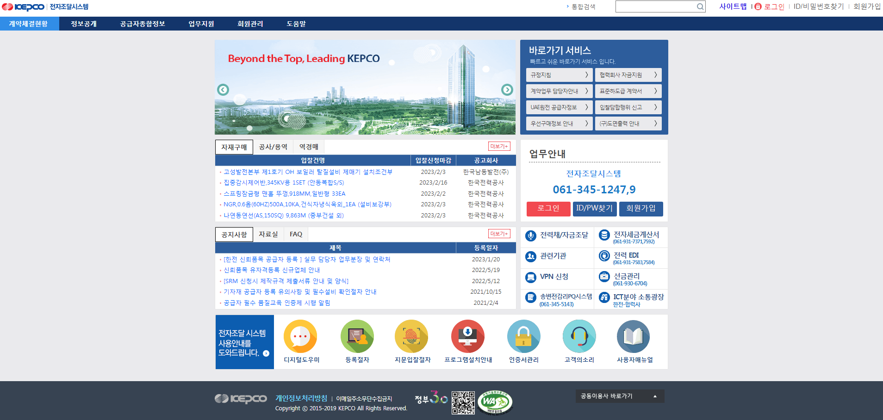Open the 사이트맵 link
This screenshot has width=883, height=420.
733,6
